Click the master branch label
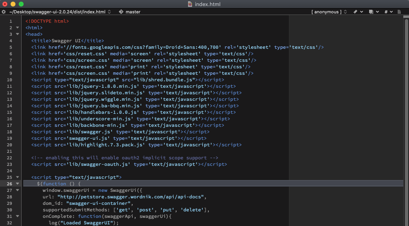Screen dimensions: 409x226 133,12
